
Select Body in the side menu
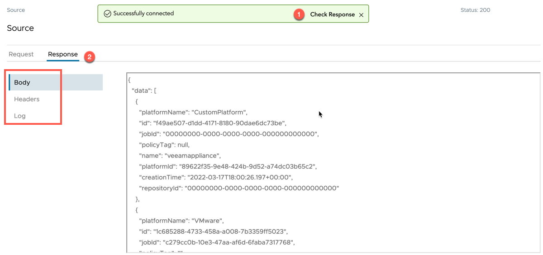pos(56,82)
